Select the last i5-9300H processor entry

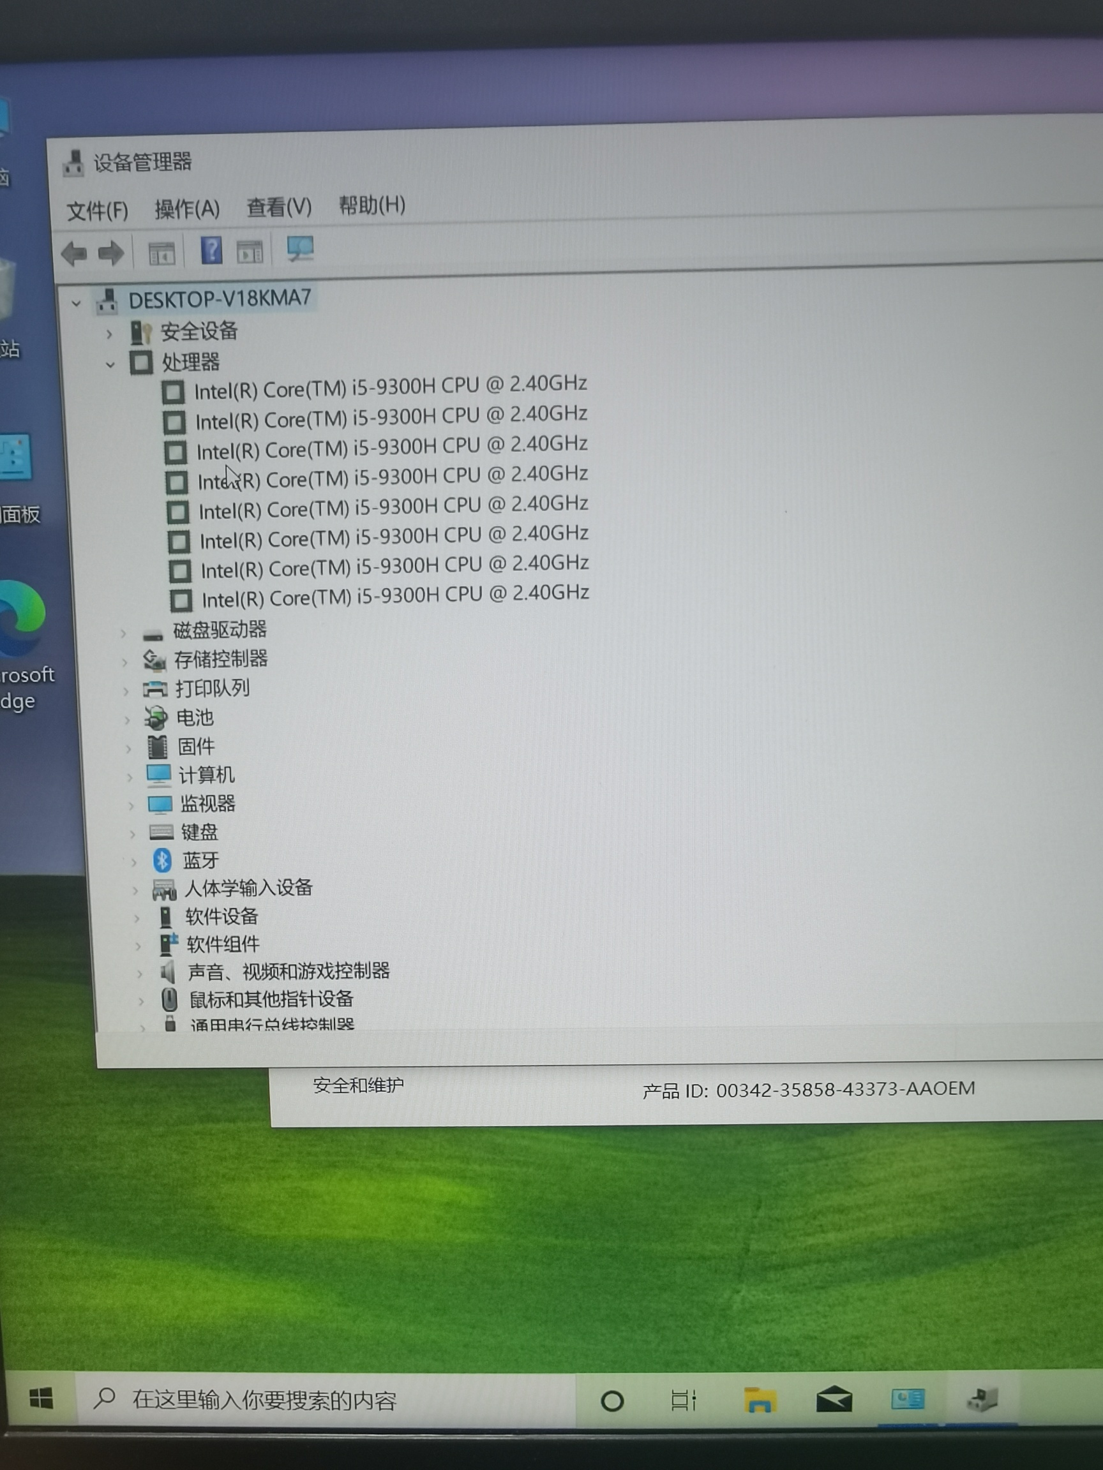(396, 597)
